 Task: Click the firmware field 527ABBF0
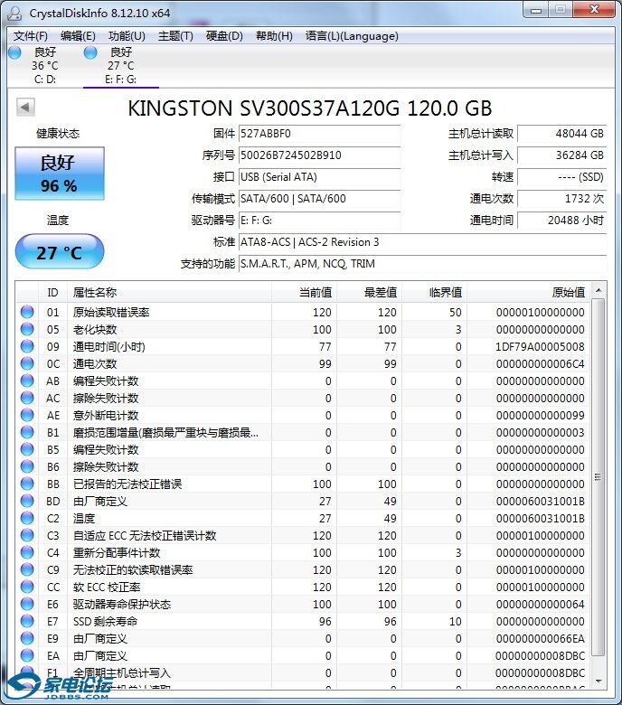(x=319, y=134)
